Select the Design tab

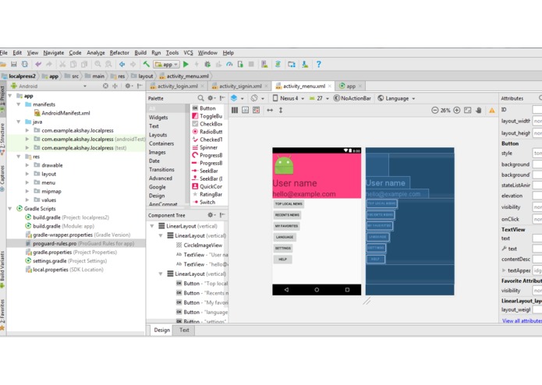pyautogui.click(x=161, y=330)
